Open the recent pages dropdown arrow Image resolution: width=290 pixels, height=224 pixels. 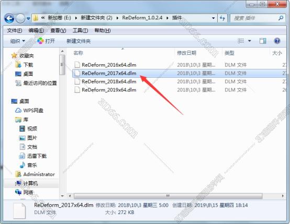(x=28, y=18)
